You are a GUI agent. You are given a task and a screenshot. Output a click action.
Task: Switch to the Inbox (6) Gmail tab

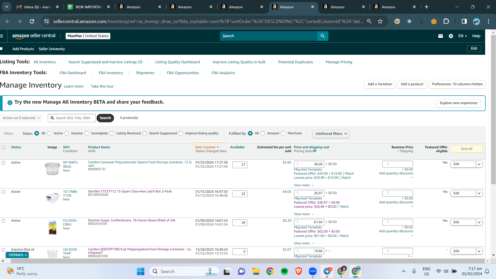(38, 7)
